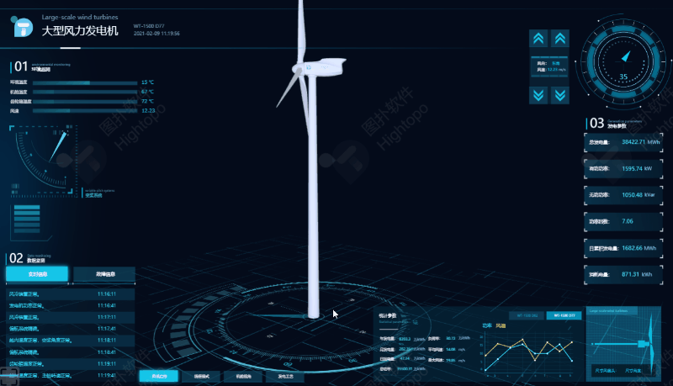Switch to the 故障信息 tab
673x386 pixels.
(104, 274)
